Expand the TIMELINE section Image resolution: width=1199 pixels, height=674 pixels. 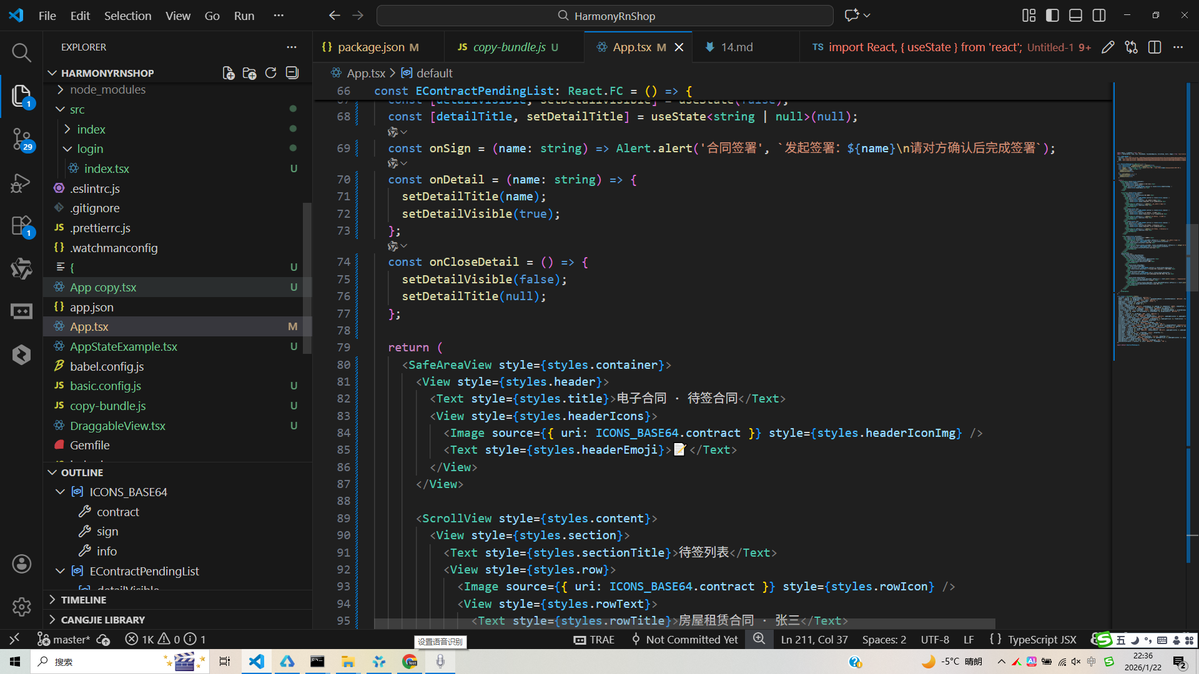point(52,600)
